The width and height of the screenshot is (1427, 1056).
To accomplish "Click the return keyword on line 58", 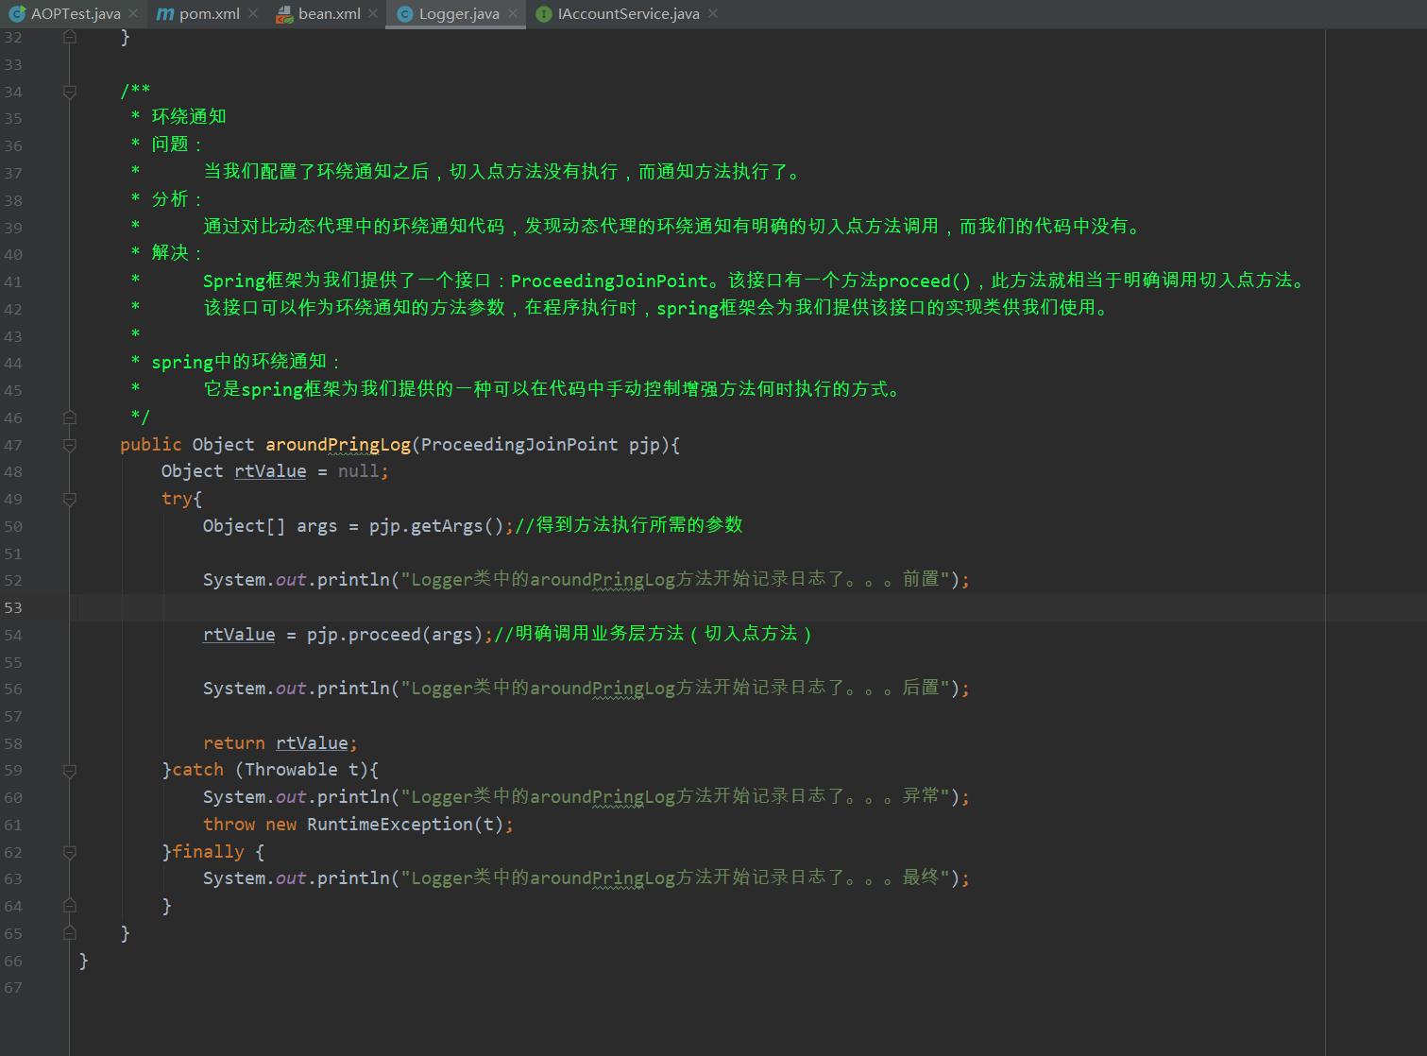I will pyautogui.click(x=234, y=743).
